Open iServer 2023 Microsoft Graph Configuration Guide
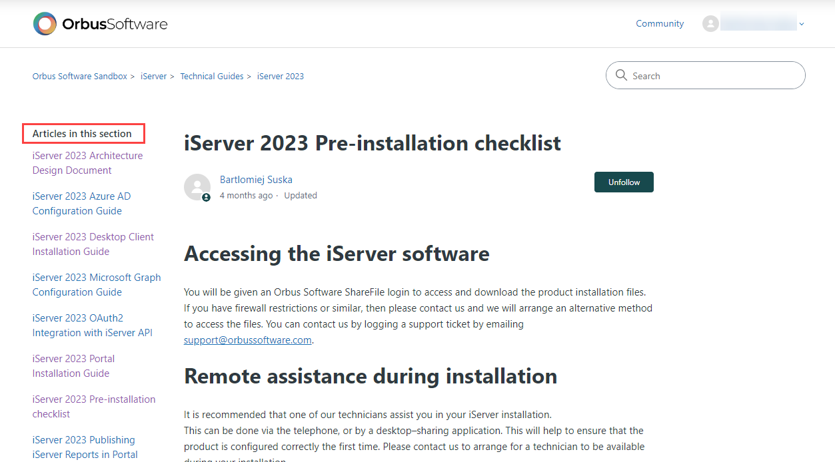 [x=97, y=285]
